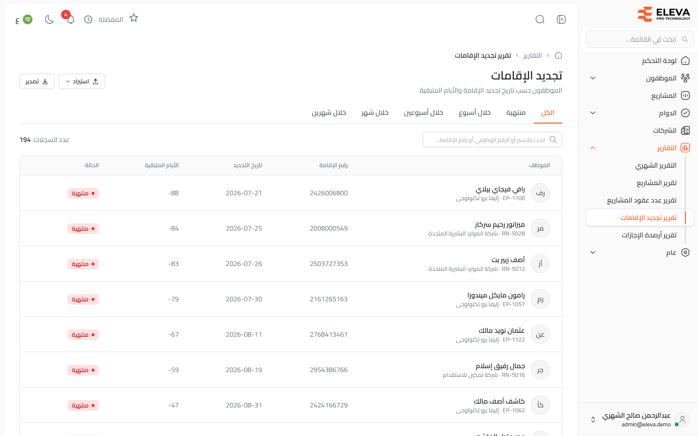698x436 pixels.
Task: Click منتهية status badge for عثمان نويد مالك
Action: (x=83, y=335)
